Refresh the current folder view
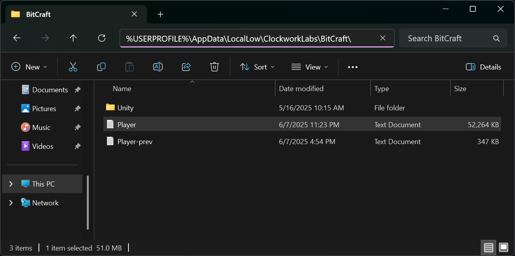This screenshot has width=515, height=256. point(102,38)
